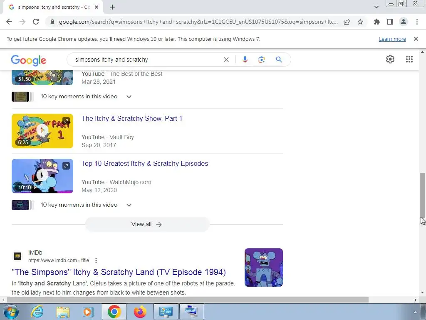
Task: Open the IMDb robot Itchy image
Action: click(263, 267)
